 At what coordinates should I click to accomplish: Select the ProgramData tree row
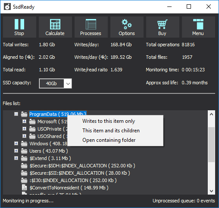[x=58, y=114]
